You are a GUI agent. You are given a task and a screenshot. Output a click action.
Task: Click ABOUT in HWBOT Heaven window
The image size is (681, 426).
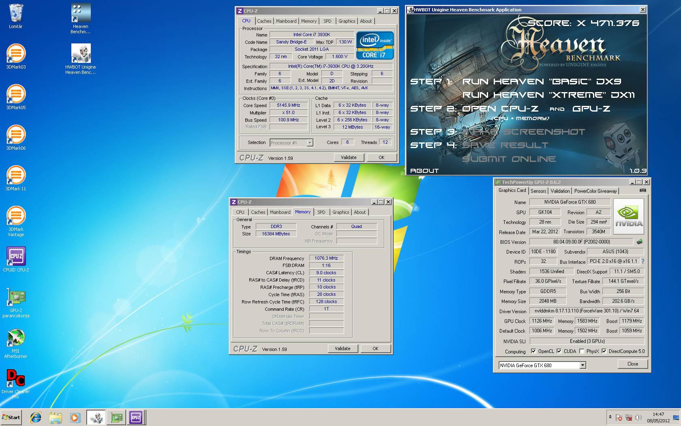(424, 171)
